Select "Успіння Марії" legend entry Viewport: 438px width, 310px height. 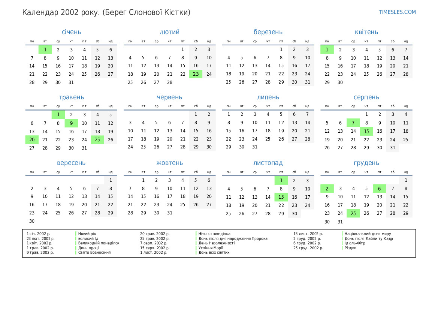click(211, 248)
